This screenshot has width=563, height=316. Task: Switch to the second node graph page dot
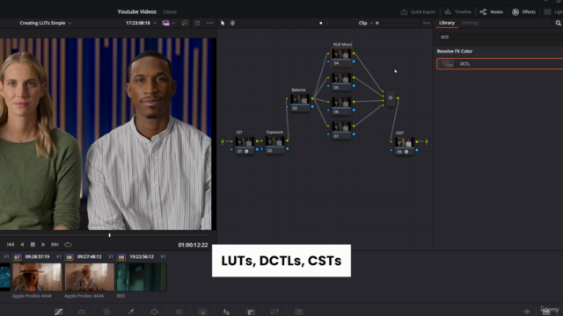pyautogui.click(x=327, y=23)
